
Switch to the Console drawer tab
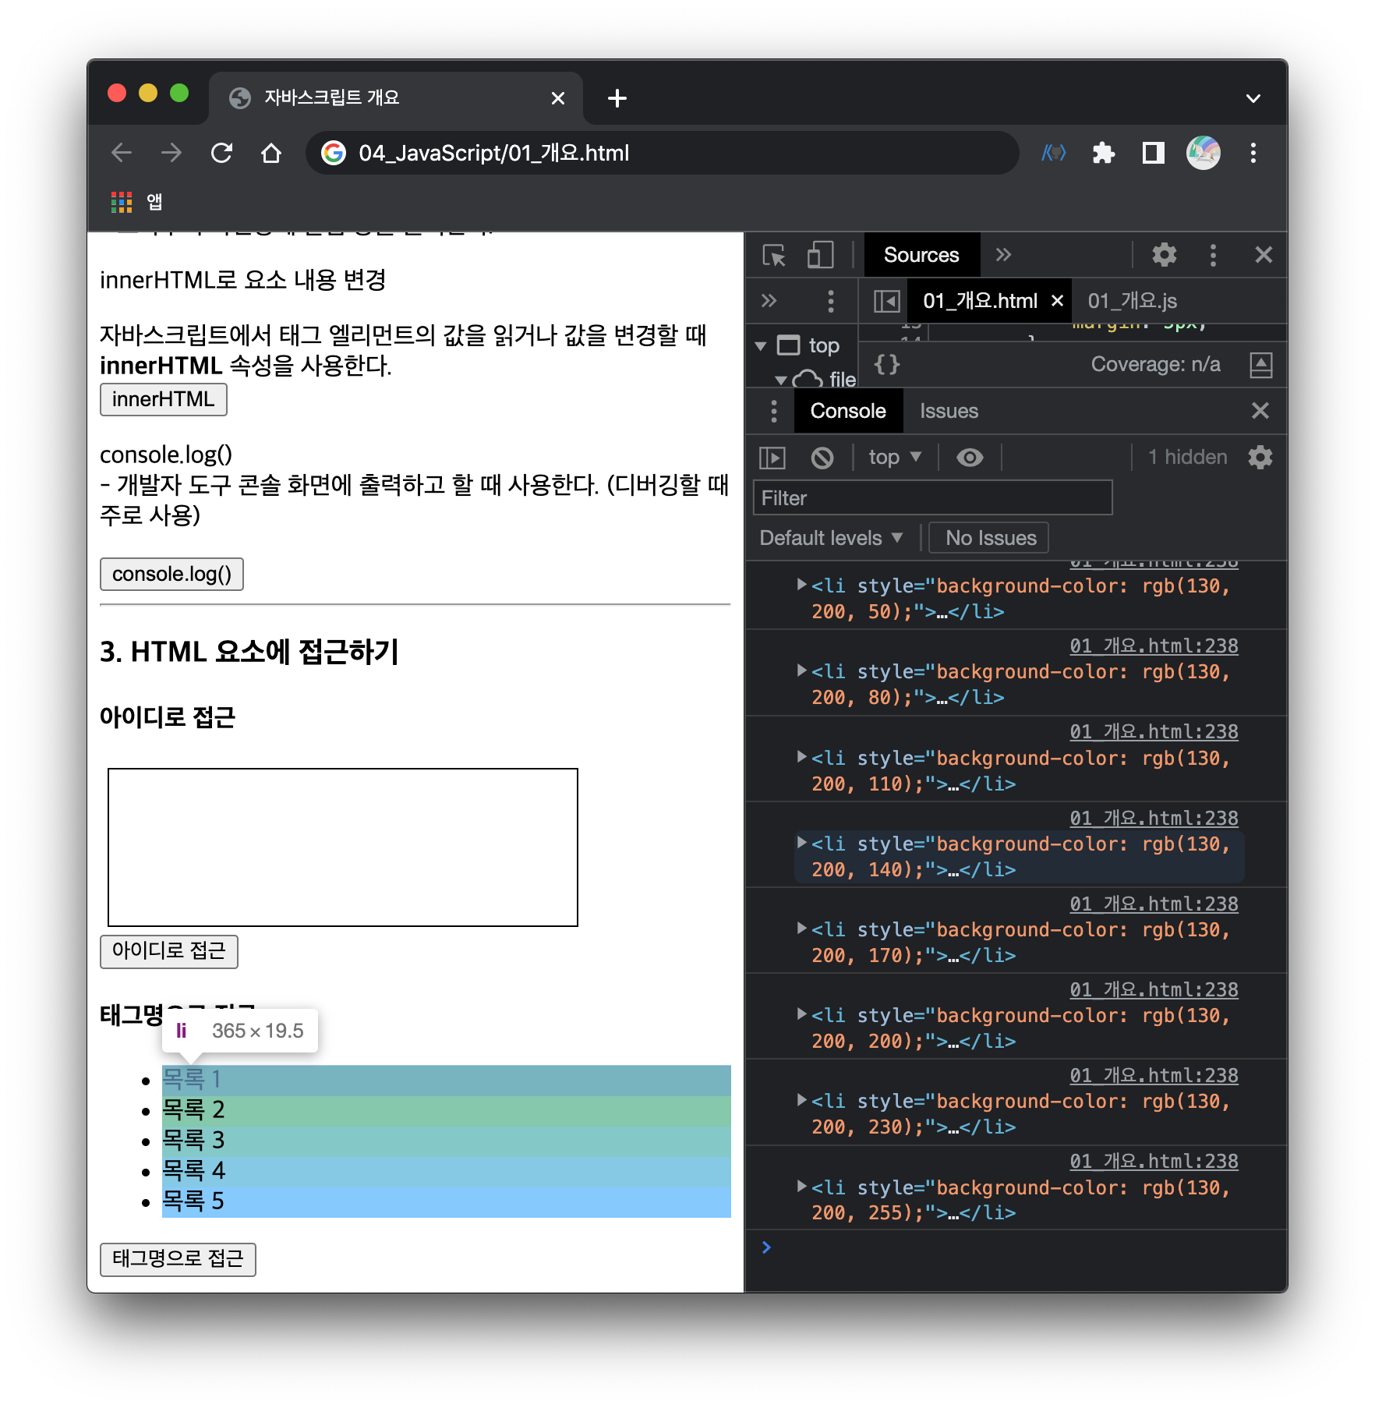[x=848, y=411]
